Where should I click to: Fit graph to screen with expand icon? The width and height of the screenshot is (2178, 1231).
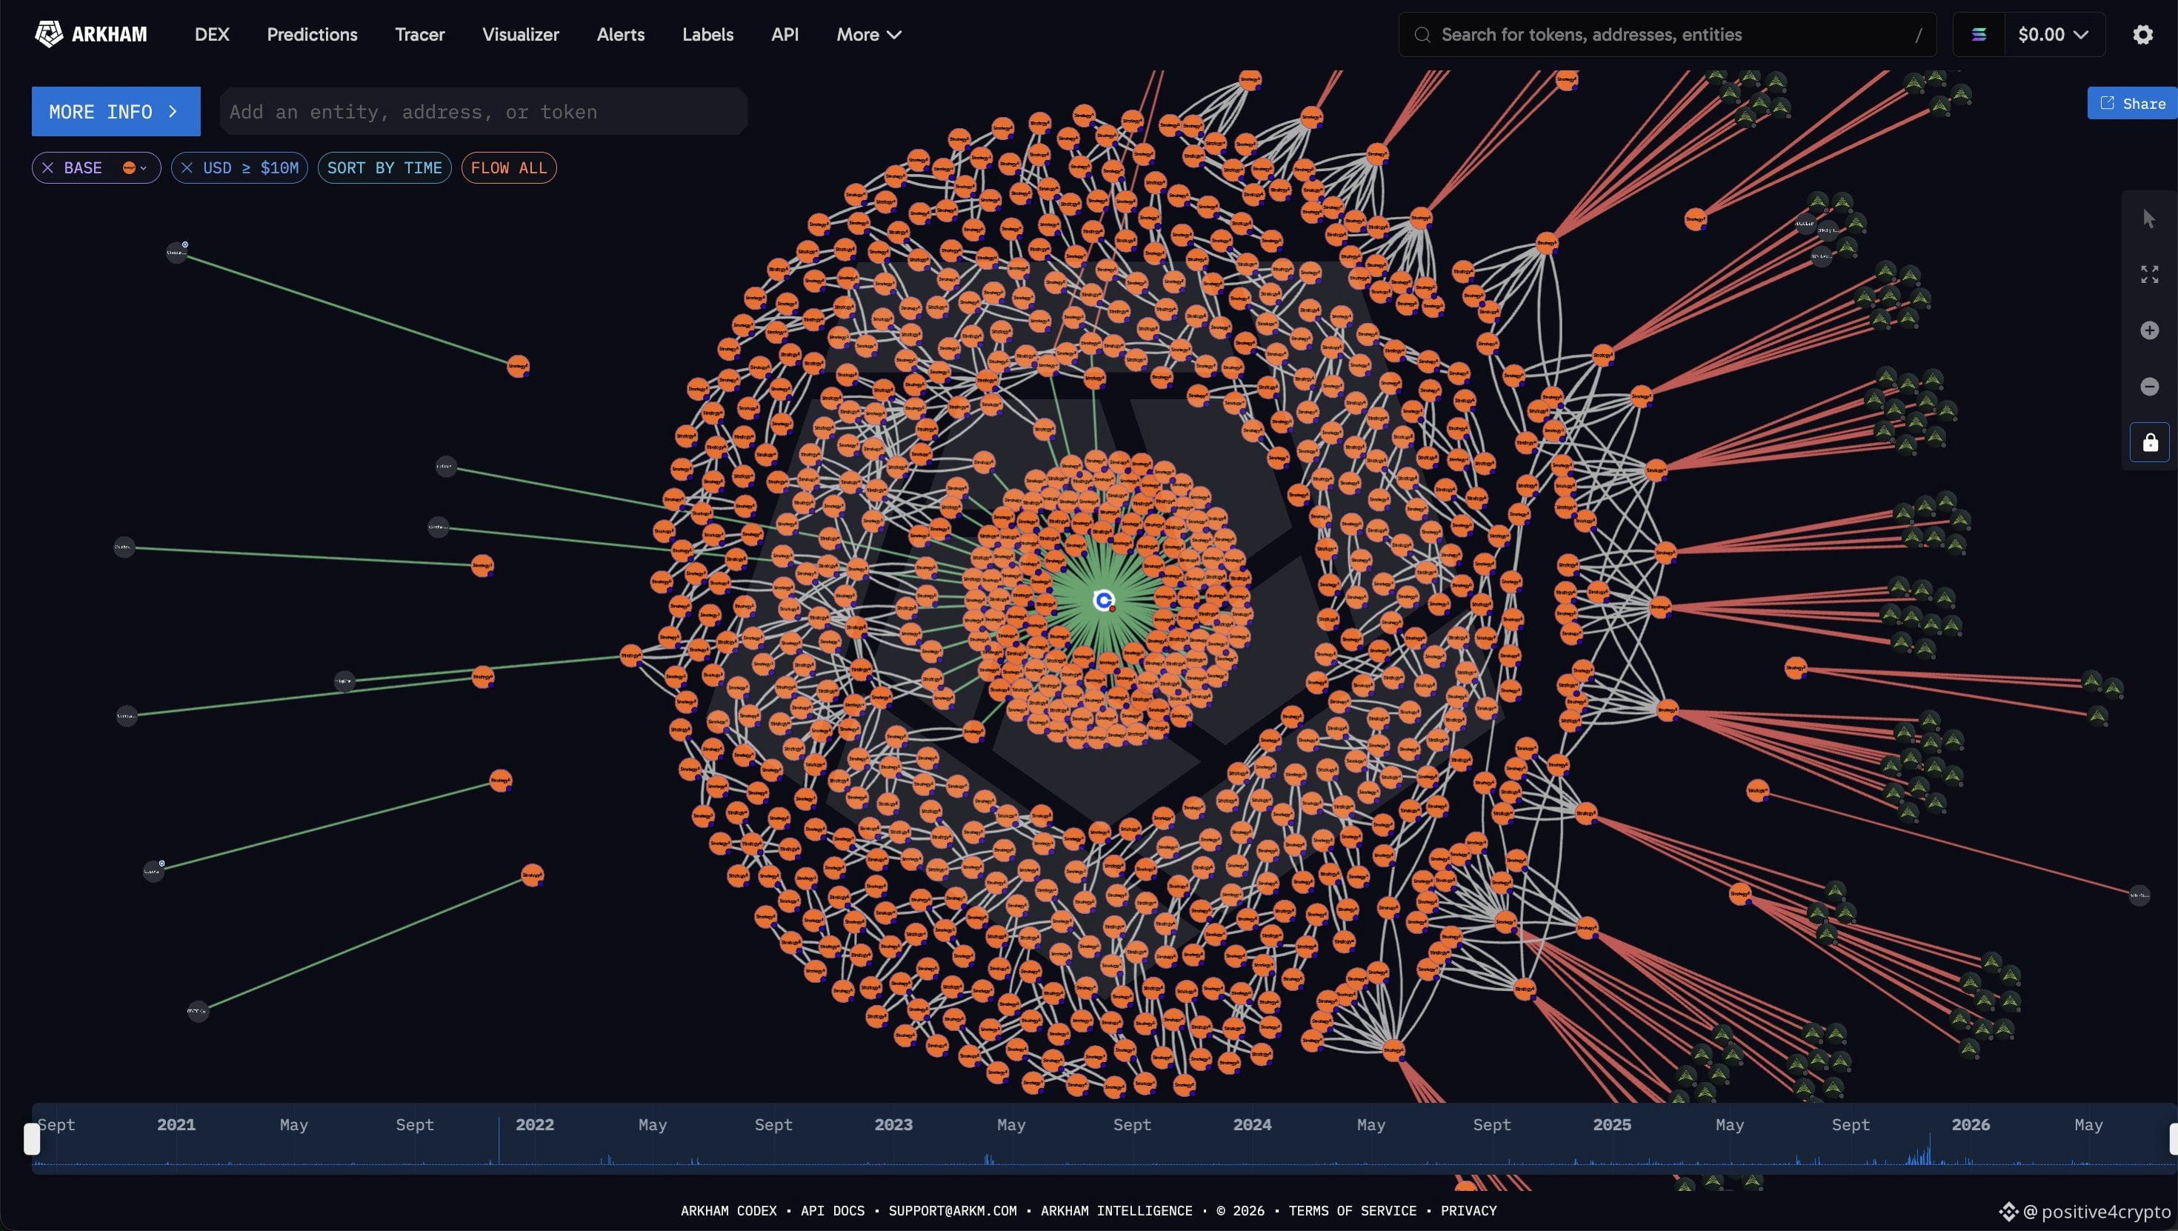click(2149, 274)
